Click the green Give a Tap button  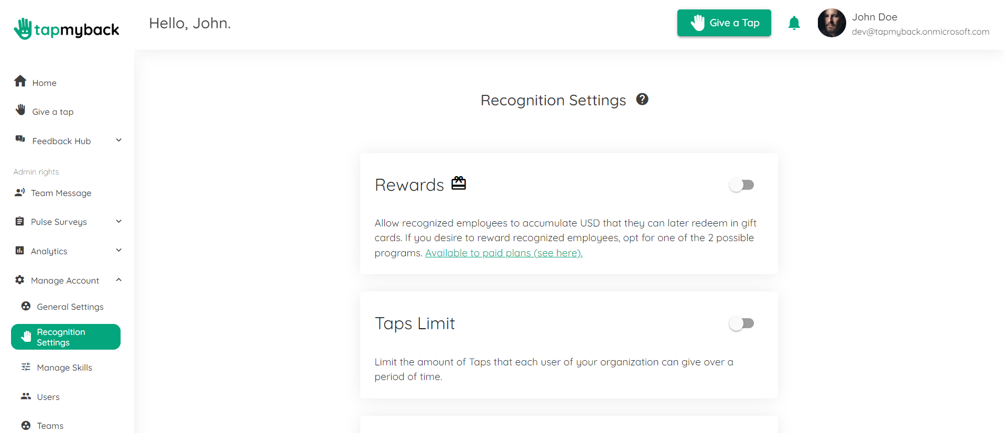(724, 23)
